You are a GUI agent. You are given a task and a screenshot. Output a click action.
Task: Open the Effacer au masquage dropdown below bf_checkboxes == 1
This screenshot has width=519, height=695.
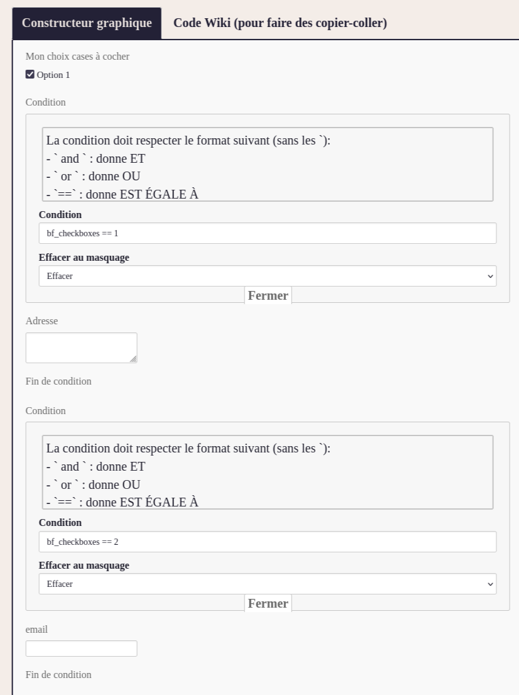268,276
